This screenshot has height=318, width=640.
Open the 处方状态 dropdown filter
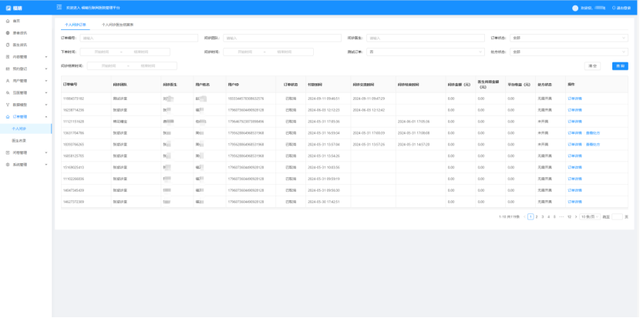569,52
